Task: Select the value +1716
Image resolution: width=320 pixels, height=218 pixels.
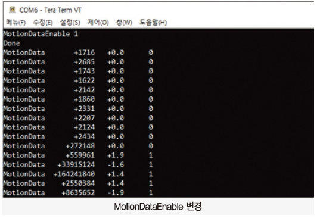Action: [84, 52]
